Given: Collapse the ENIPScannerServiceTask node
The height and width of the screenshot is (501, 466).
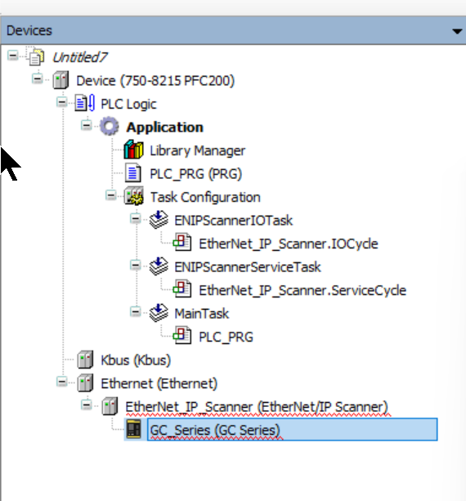Looking at the screenshot, I should point(136,265).
